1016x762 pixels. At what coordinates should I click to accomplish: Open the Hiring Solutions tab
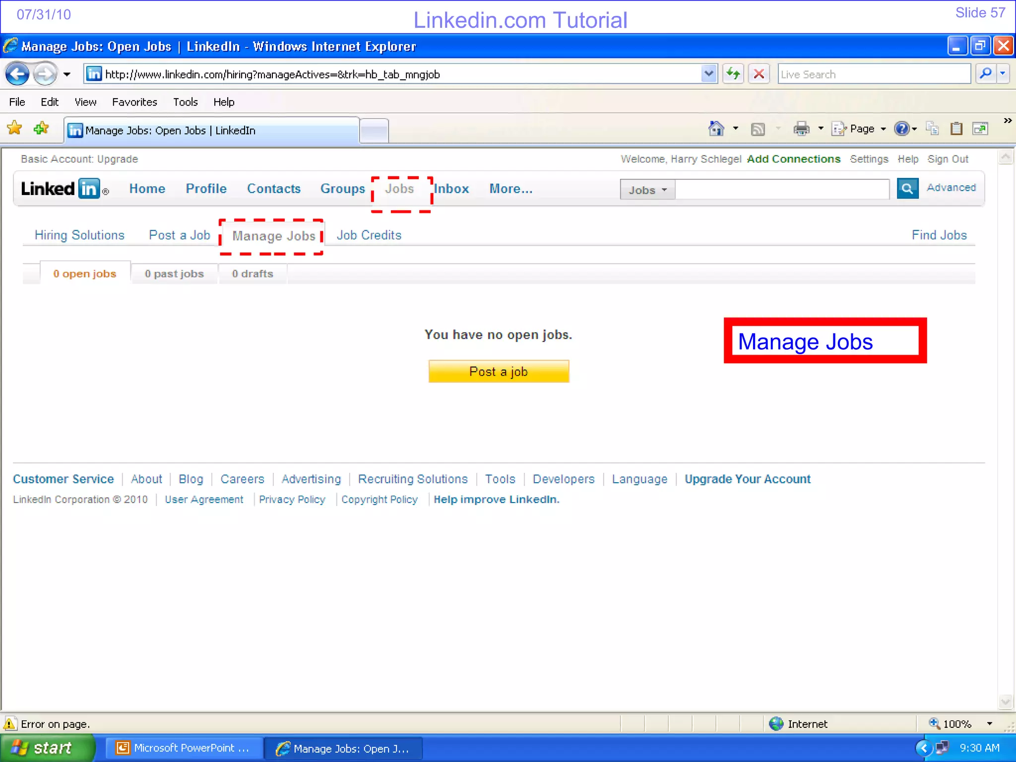(79, 235)
